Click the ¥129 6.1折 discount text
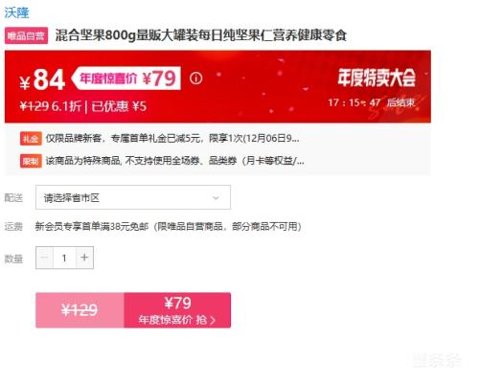This screenshot has height=383, width=479. point(51,106)
